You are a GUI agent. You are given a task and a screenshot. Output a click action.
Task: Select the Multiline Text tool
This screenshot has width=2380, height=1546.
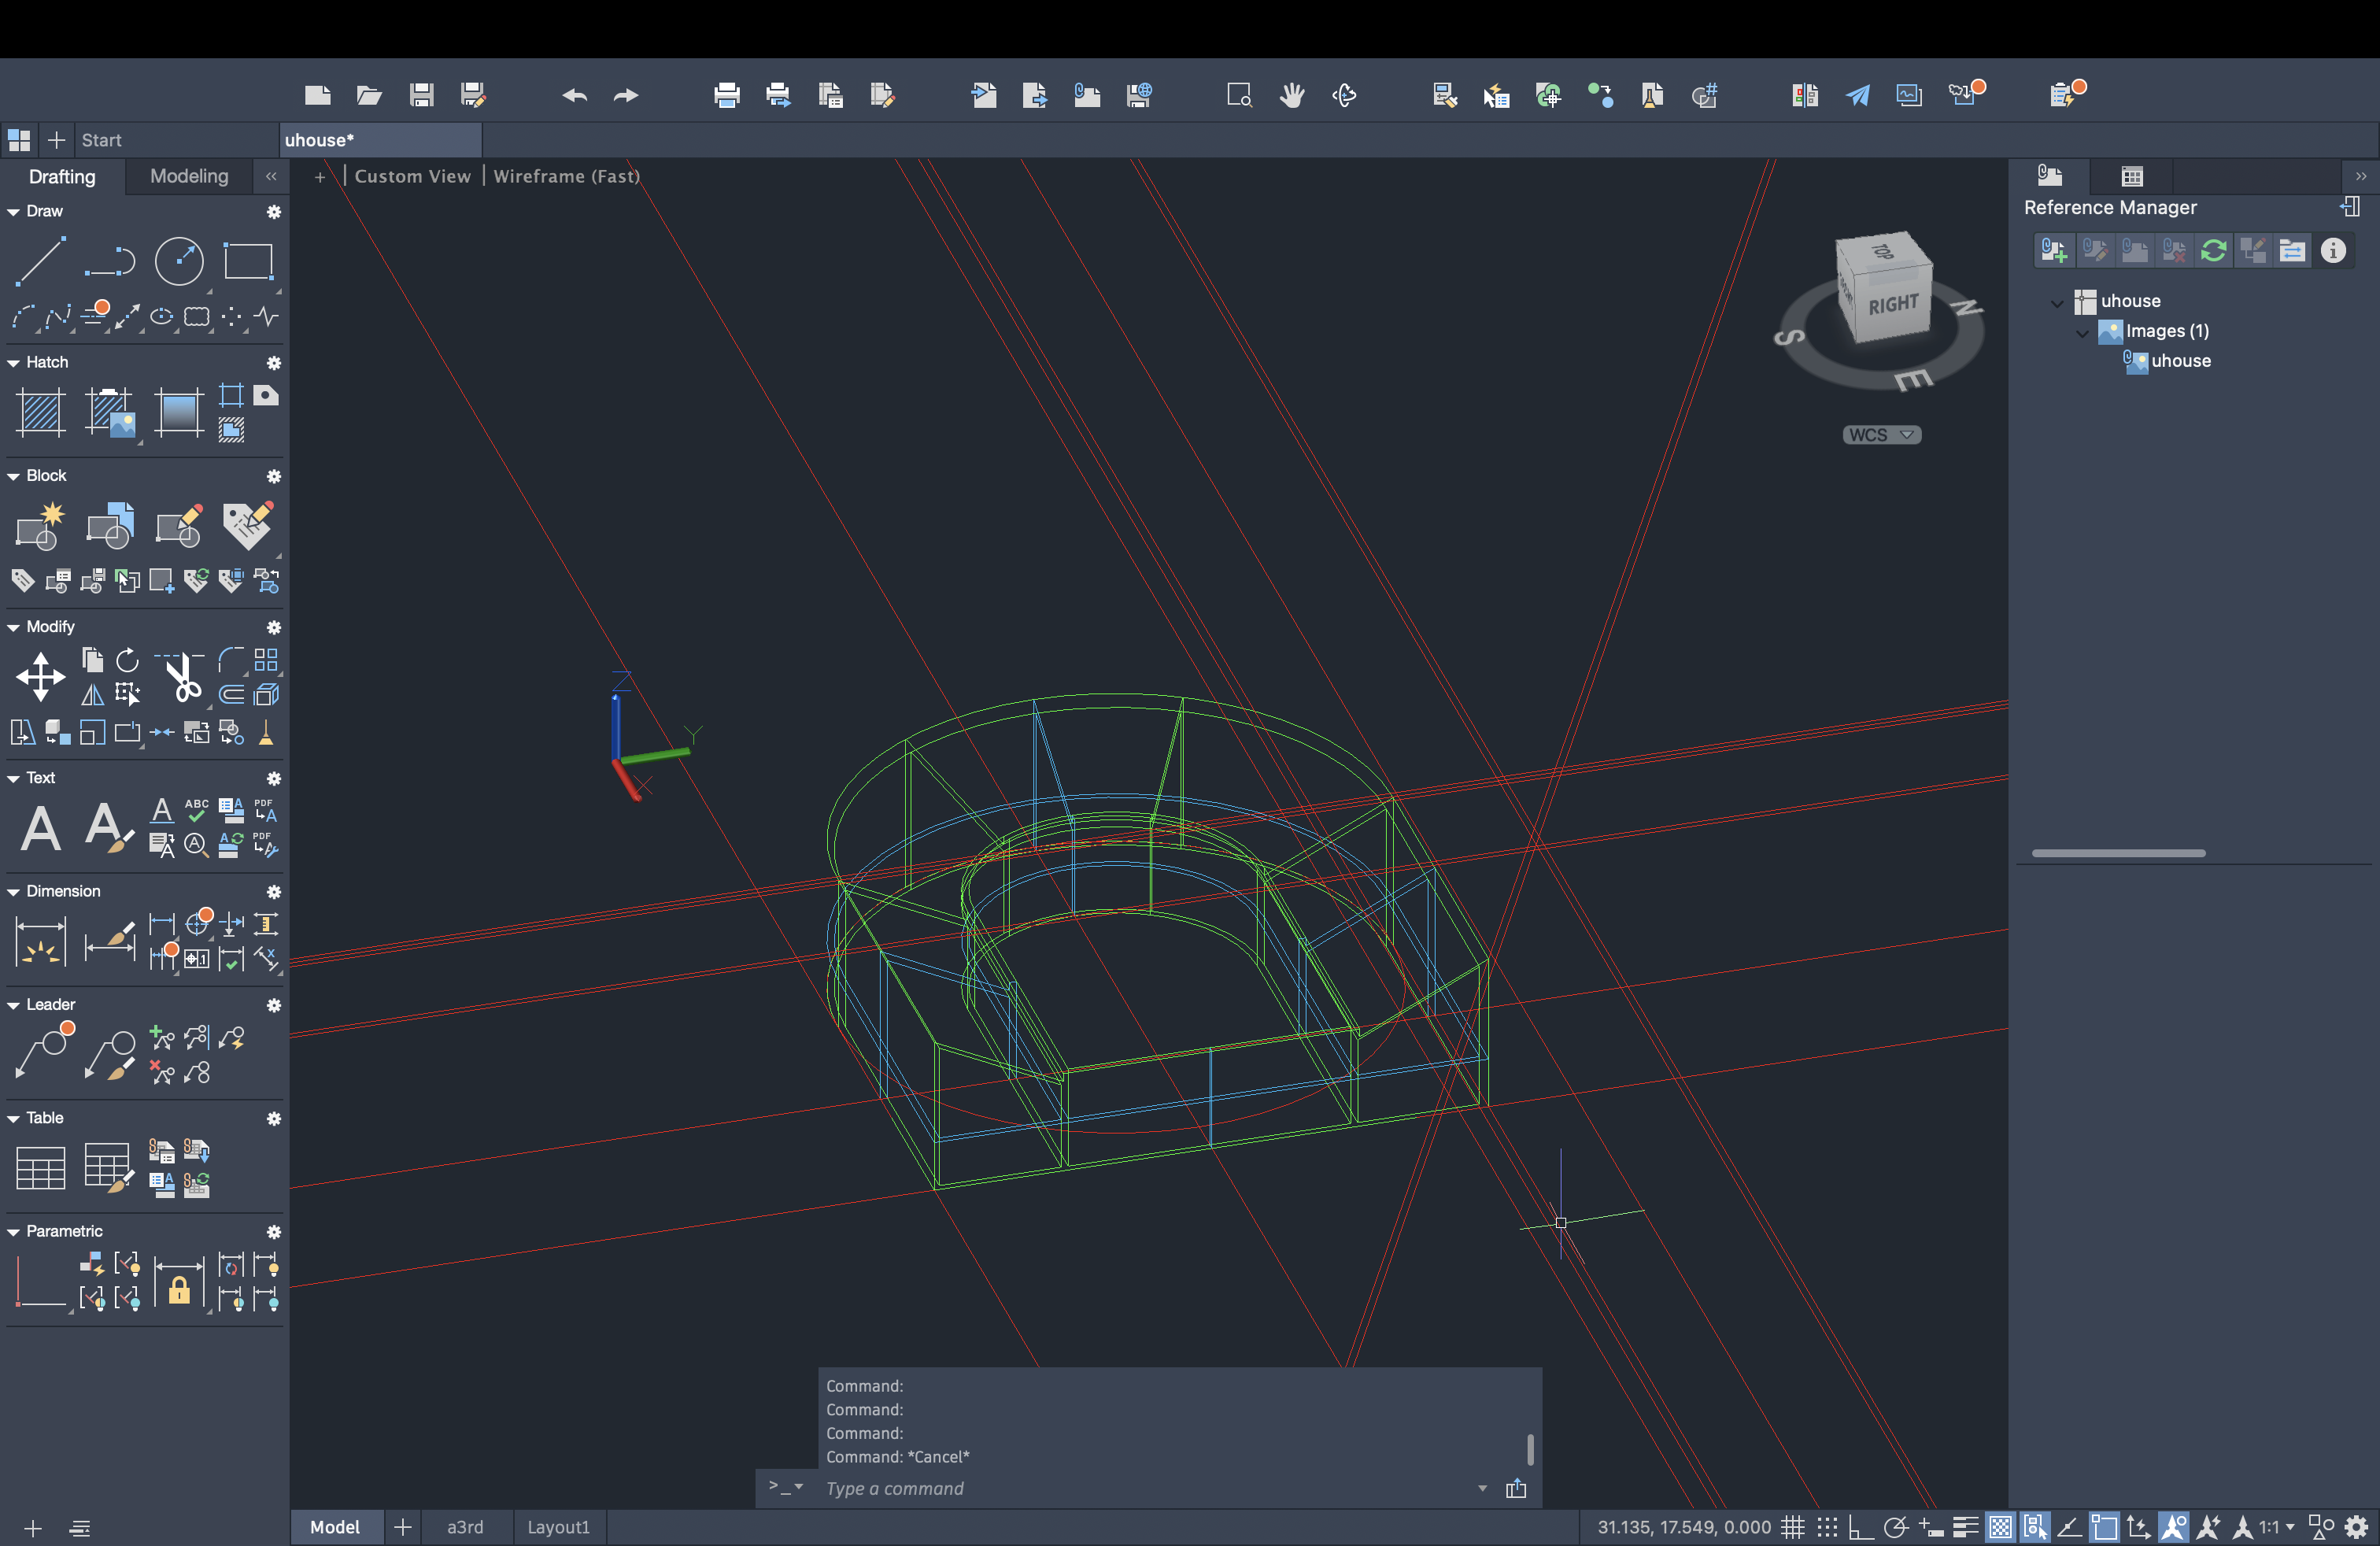[x=40, y=828]
